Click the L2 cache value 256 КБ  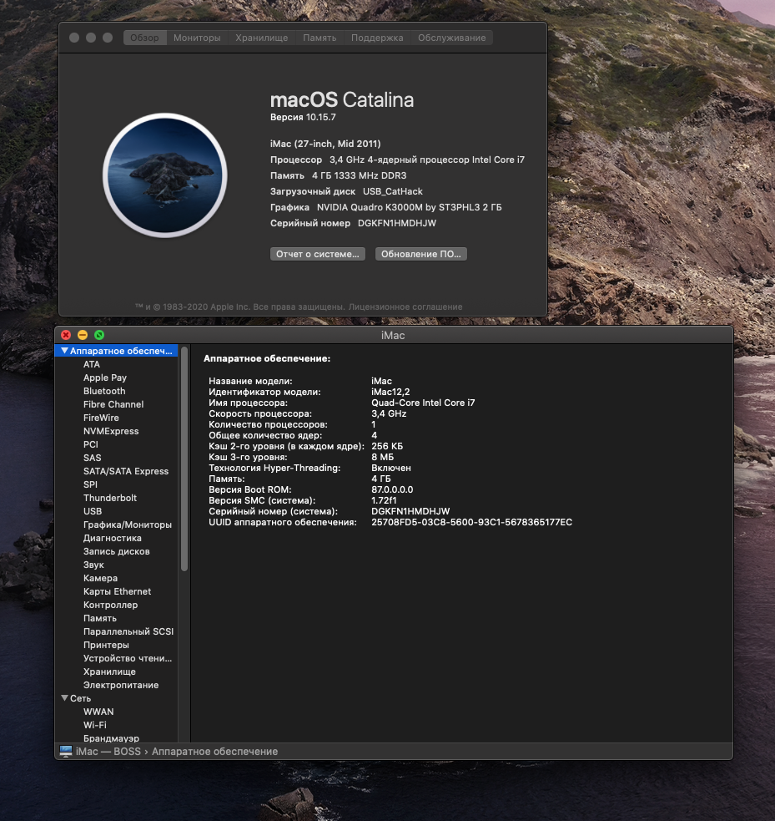point(387,446)
